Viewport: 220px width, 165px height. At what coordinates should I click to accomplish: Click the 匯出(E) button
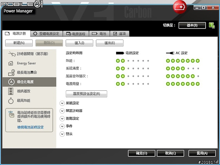[110, 43]
